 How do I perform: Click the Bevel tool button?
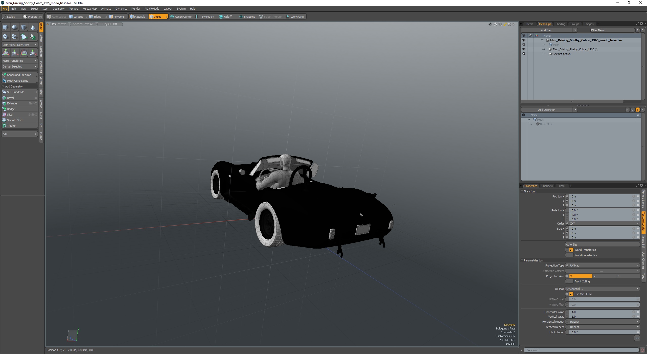point(11,98)
